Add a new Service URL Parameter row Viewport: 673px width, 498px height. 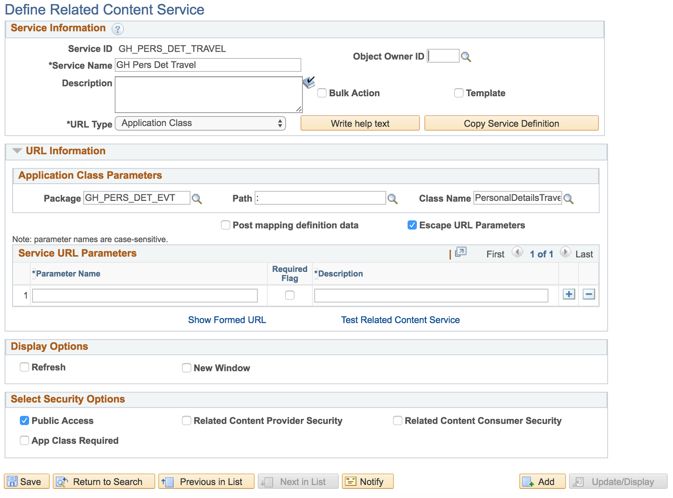click(568, 294)
